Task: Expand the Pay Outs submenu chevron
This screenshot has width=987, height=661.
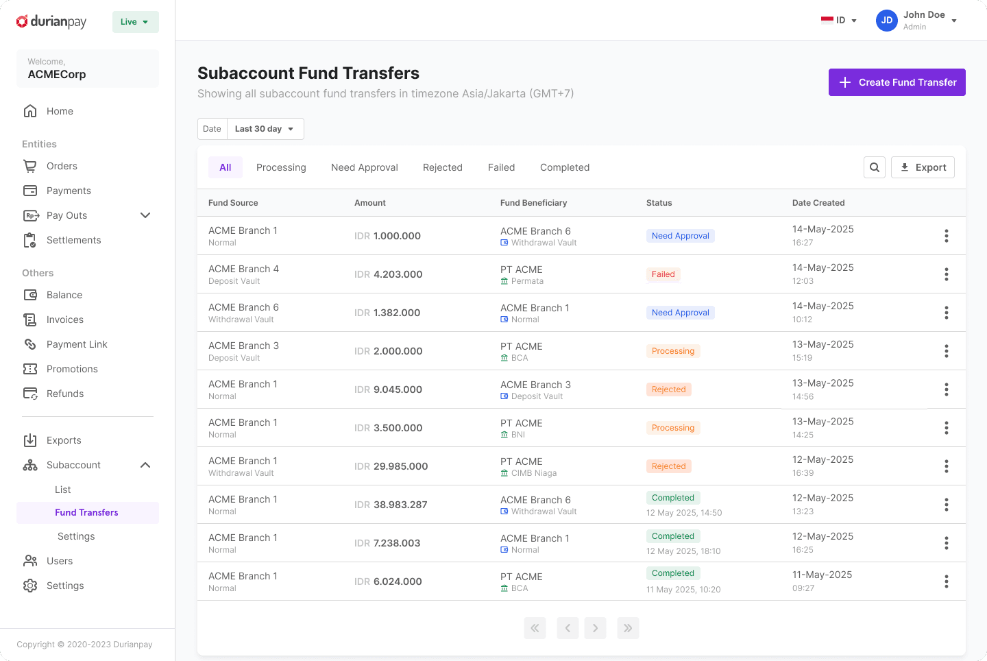Action: pyautogui.click(x=145, y=215)
